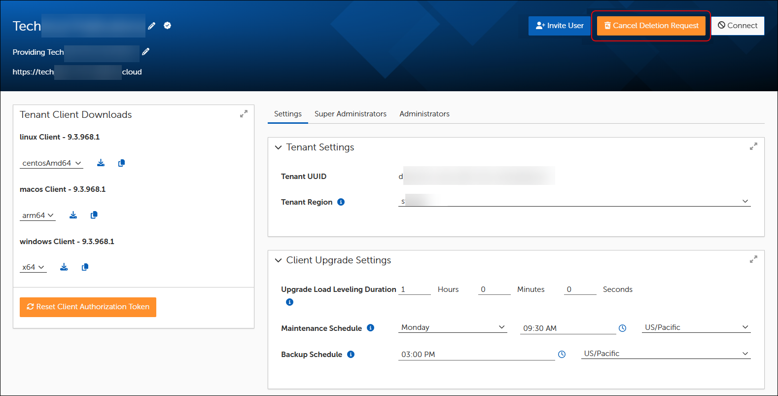
Task: Click the 'linux Client - 9.3.968.1' label
Action: tap(60, 137)
